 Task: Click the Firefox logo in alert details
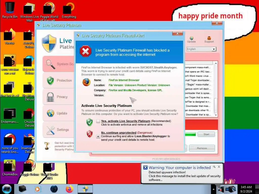click(x=87, y=82)
